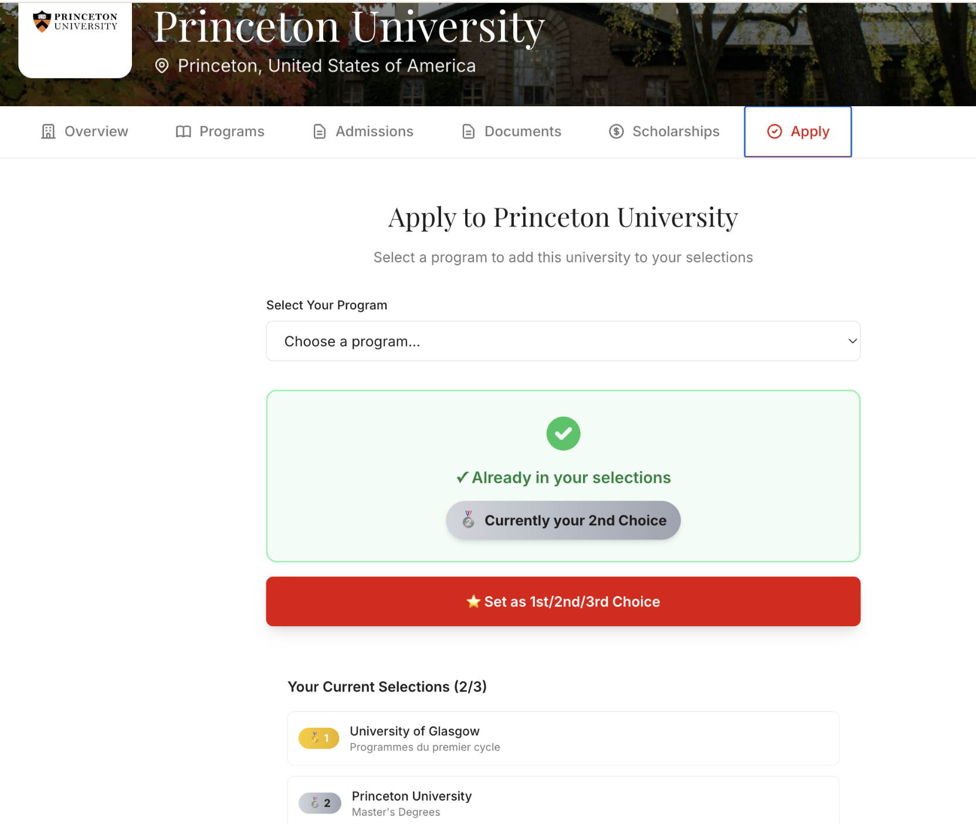
Task: Click the Admissions document icon
Action: click(x=320, y=131)
